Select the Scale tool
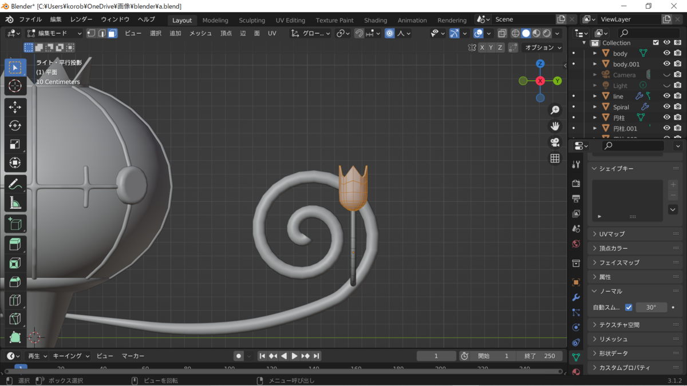This screenshot has width=687, height=386. point(15,144)
